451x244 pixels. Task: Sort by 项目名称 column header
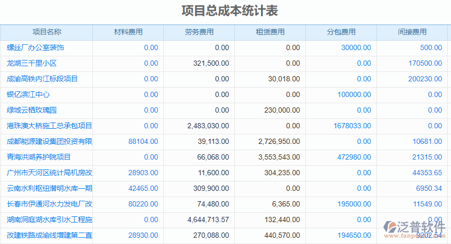click(x=47, y=32)
